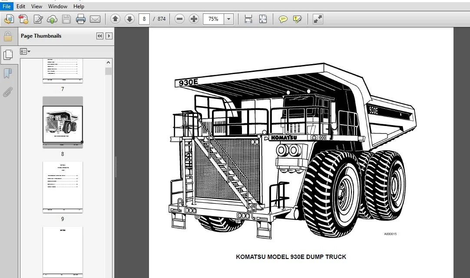Click the KOMATSU MODEL 930E DUMP TRUCK caption
This screenshot has width=470, height=278.
[291, 257]
